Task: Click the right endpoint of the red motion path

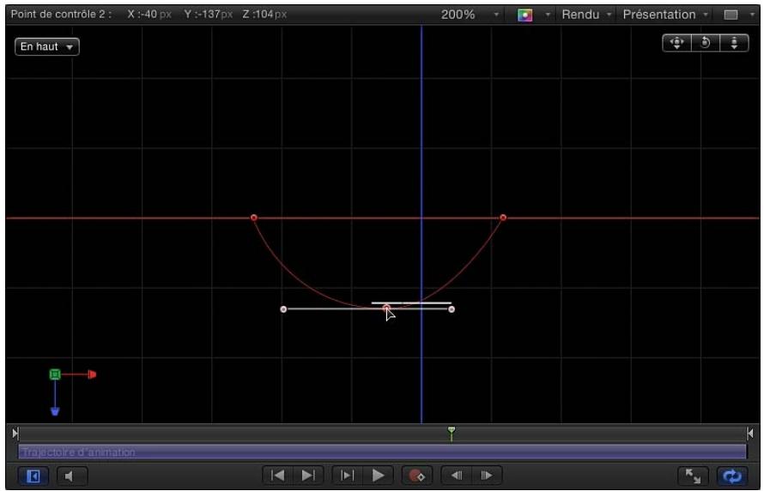Action: (503, 218)
